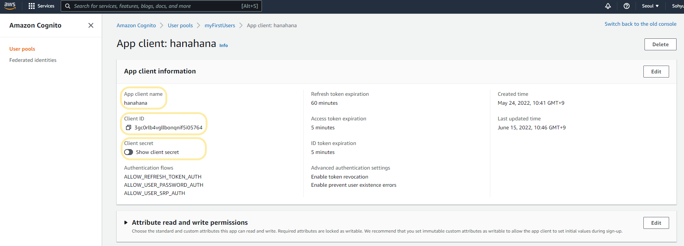Go to myFirstUsers breadcrumb

click(220, 25)
